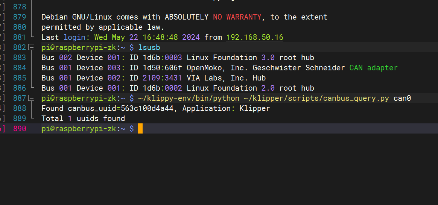The image size is (438, 205).
Task: Place cursor at the orange prompt cursor block
Action: point(140,129)
